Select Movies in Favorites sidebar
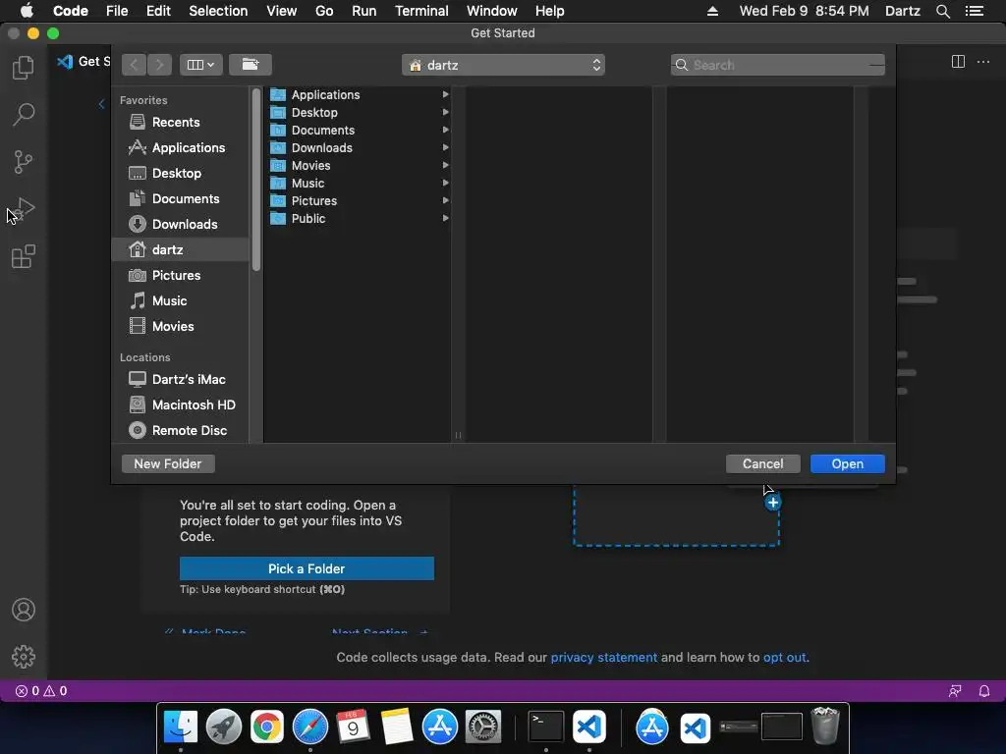1006x754 pixels. coord(181,326)
